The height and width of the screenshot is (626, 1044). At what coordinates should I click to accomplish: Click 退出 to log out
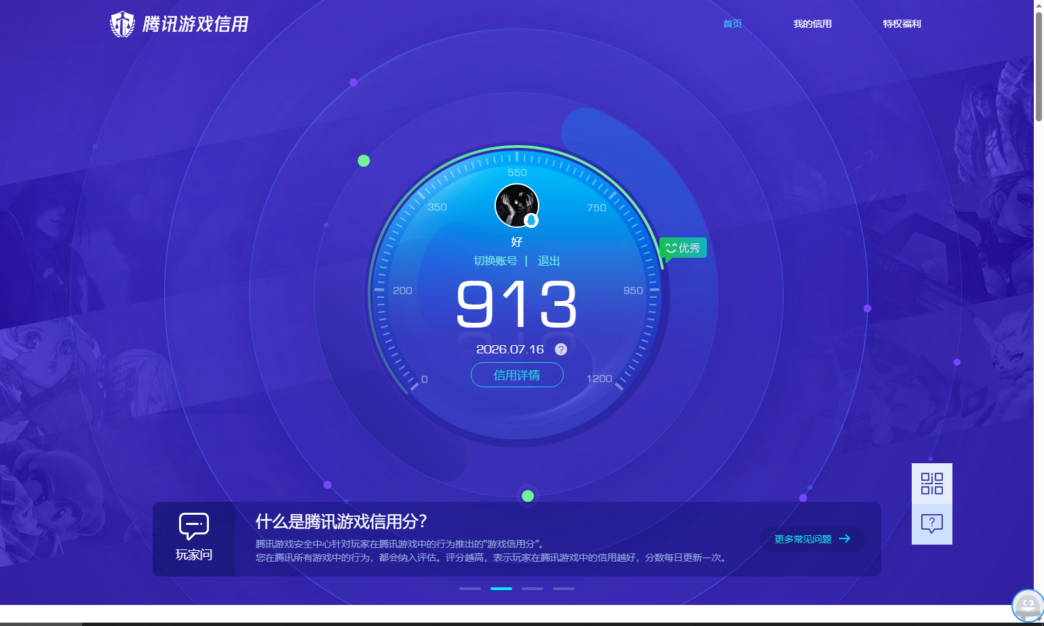pyautogui.click(x=549, y=261)
